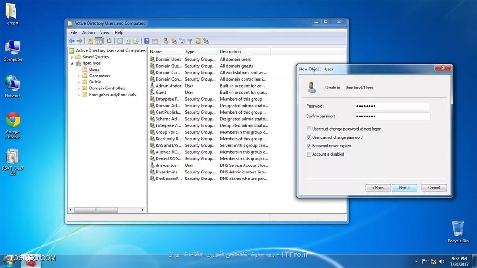Click the red toolbox taskbar application

coord(31,261)
